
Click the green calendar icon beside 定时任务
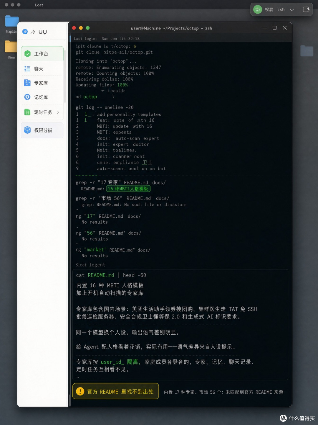click(27, 112)
